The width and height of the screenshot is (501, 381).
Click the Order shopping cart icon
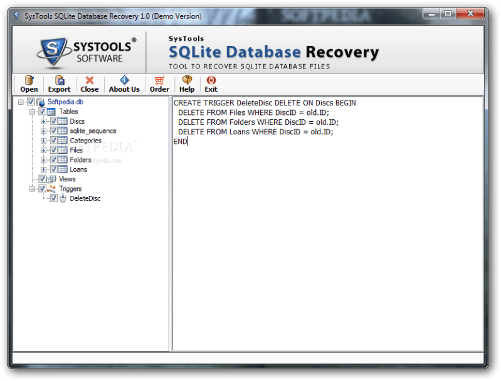click(159, 80)
